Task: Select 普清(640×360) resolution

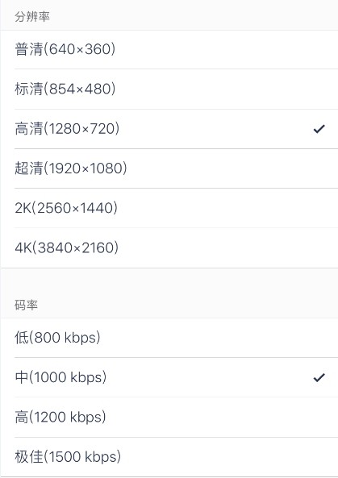Action: click(169, 49)
